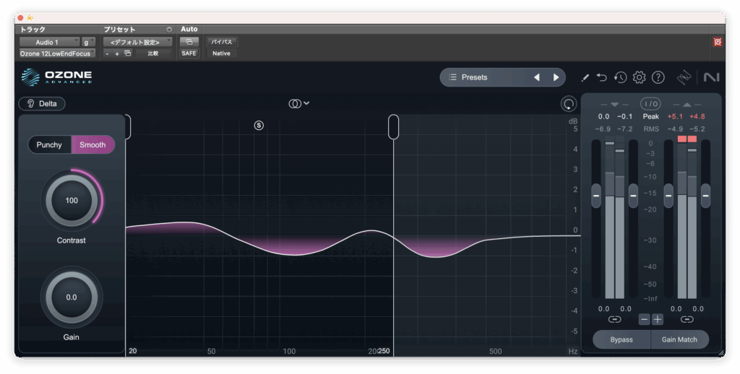The height and width of the screenshot is (374, 740).
Task: Open help via question mark icon
Action: tap(658, 77)
